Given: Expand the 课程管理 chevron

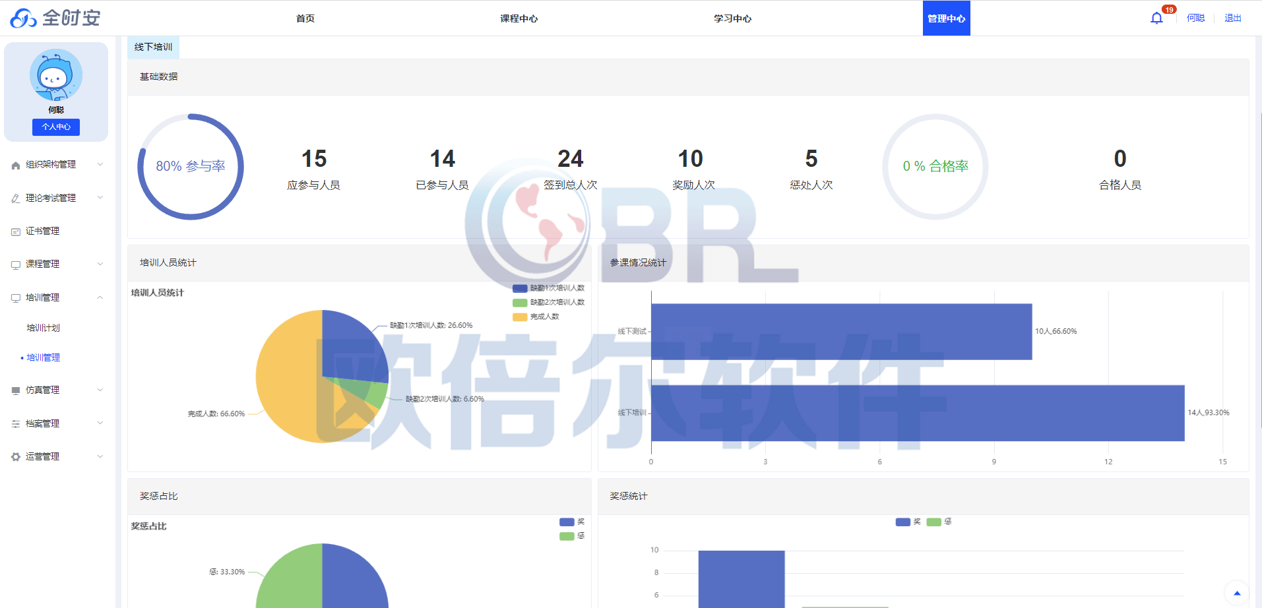Looking at the screenshot, I should 100,264.
